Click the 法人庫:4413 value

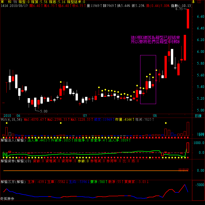pyautogui.click(x=37, y=140)
